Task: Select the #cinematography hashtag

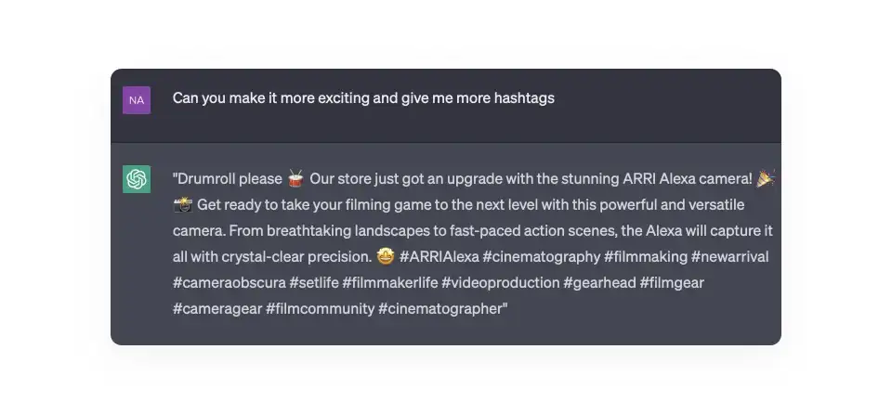Action: (539, 256)
